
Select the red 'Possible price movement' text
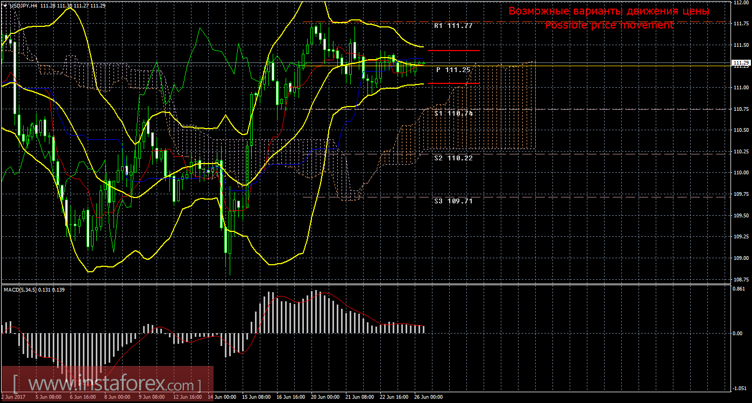[609, 25]
